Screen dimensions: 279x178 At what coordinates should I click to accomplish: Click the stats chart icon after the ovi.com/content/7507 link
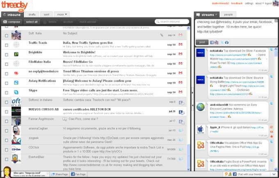[x=249, y=55]
